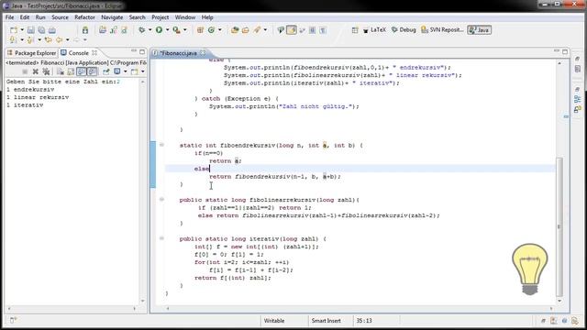Click the New Java Package icon
587x330 pixels.
(x=200, y=30)
